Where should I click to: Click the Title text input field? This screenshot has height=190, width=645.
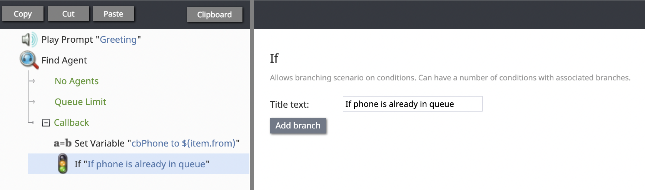tap(412, 104)
